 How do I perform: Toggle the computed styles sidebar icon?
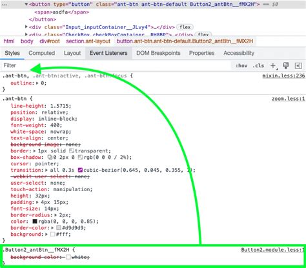pos(298,66)
